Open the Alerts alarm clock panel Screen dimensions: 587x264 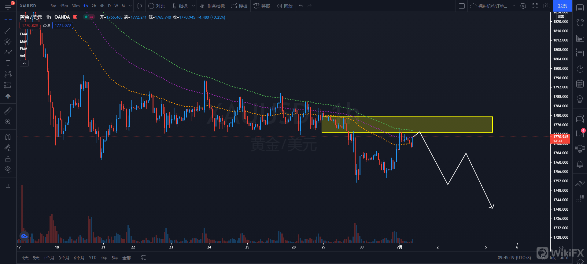click(x=580, y=22)
